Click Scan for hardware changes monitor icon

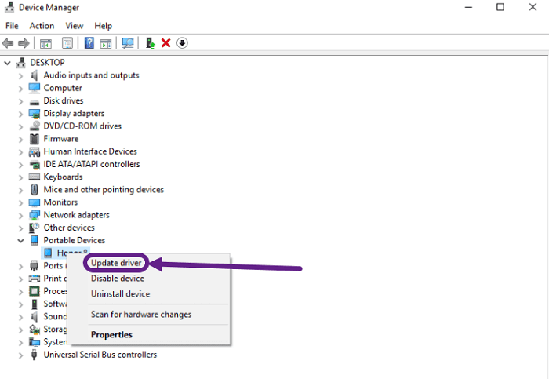point(127,43)
